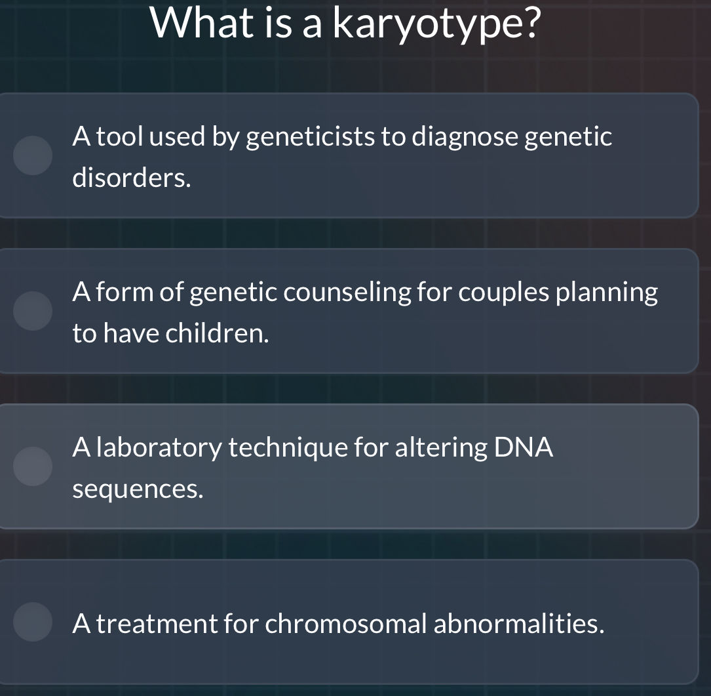Mark the radio circle next to the DNA-altering option
The height and width of the screenshot is (696, 711).
33,466
